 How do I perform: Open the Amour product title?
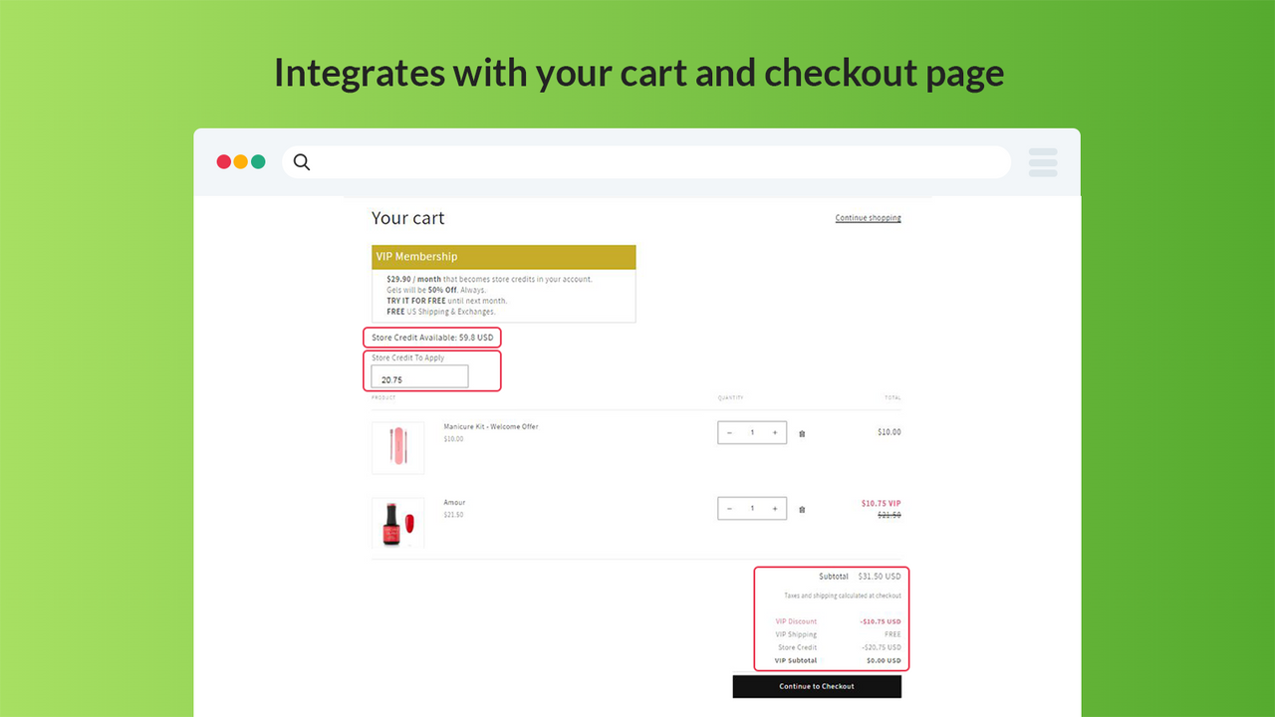coord(454,502)
